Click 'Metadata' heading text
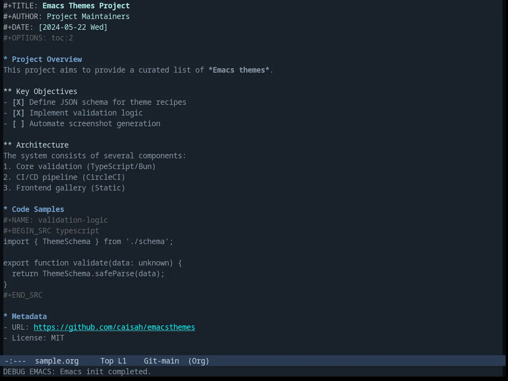Viewport: 508px width, 381px height. coord(29,317)
